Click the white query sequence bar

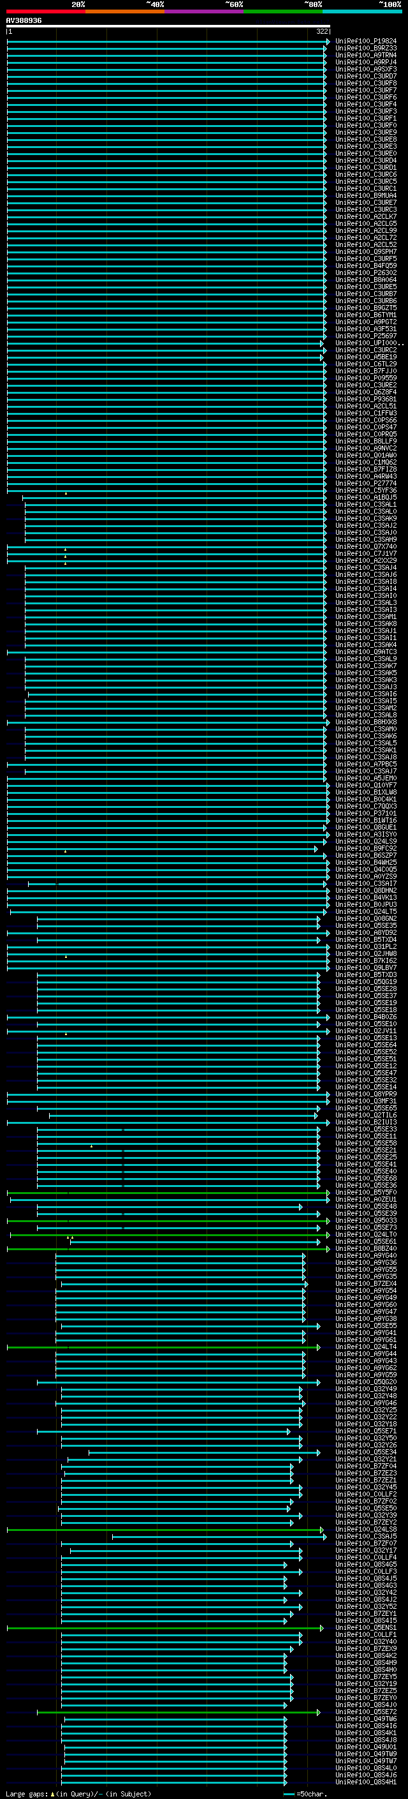point(168,26)
